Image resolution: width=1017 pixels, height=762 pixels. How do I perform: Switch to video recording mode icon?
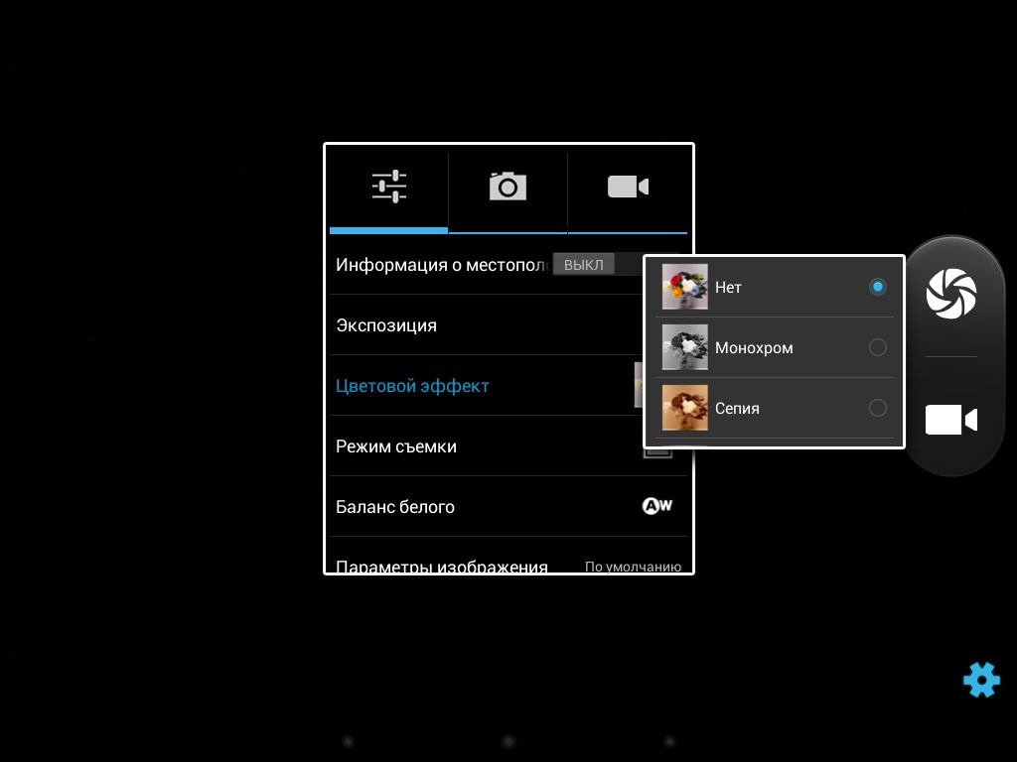(x=950, y=420)
